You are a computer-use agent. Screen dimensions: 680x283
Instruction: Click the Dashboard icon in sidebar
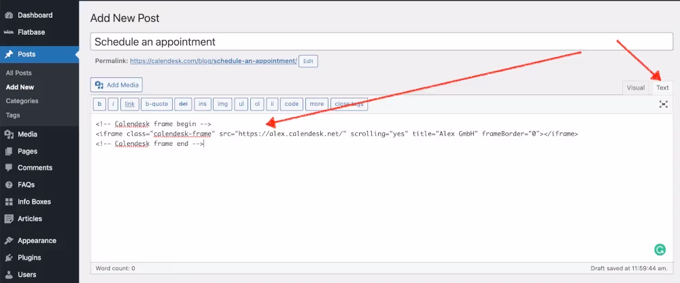click(9, 15)
